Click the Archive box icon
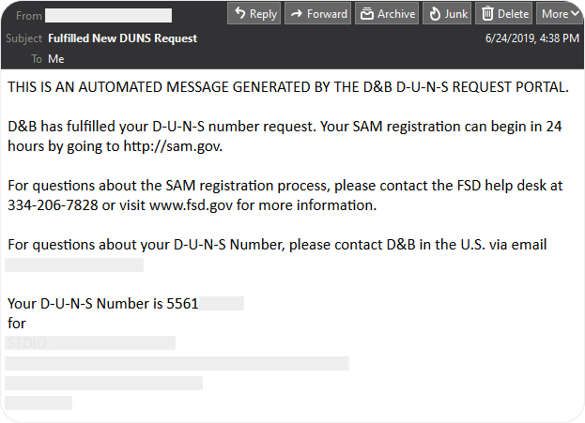This screenshot has width=585, height=423. [367, 14]
